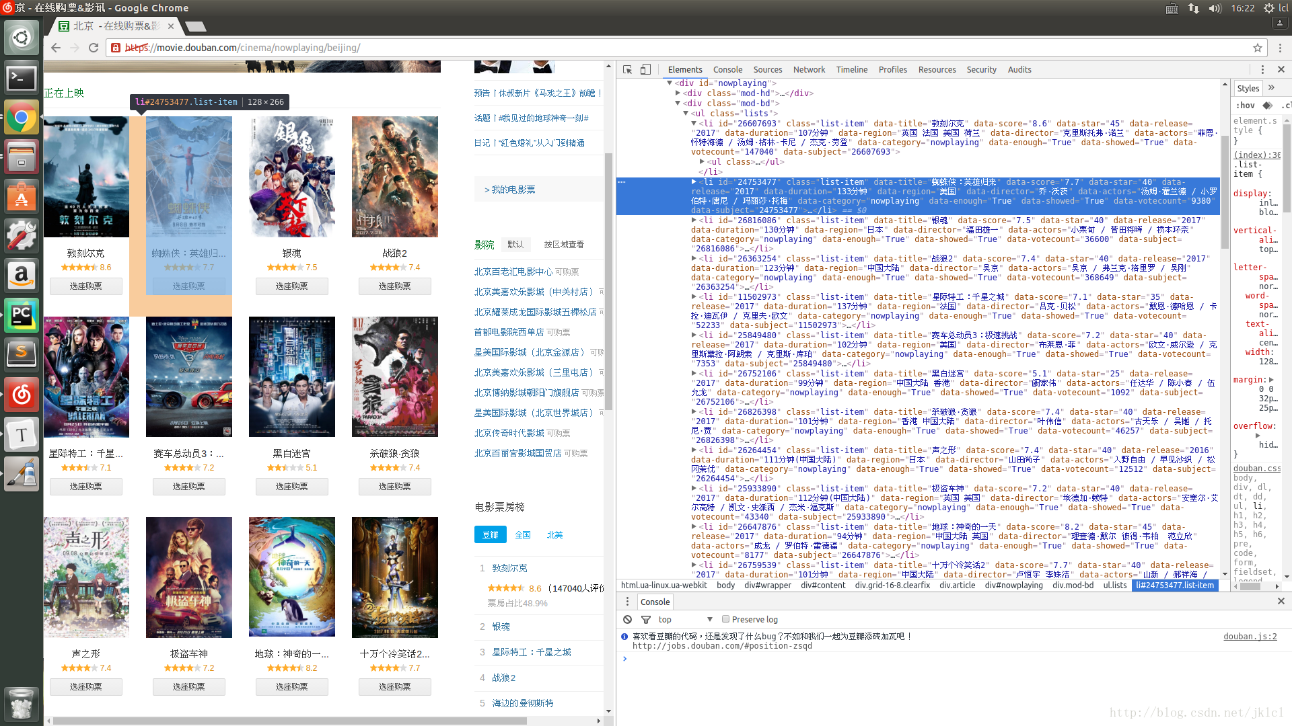Toggle element state :hov button
This screenshot has width=1292, height=726.
coord(1246,106)
